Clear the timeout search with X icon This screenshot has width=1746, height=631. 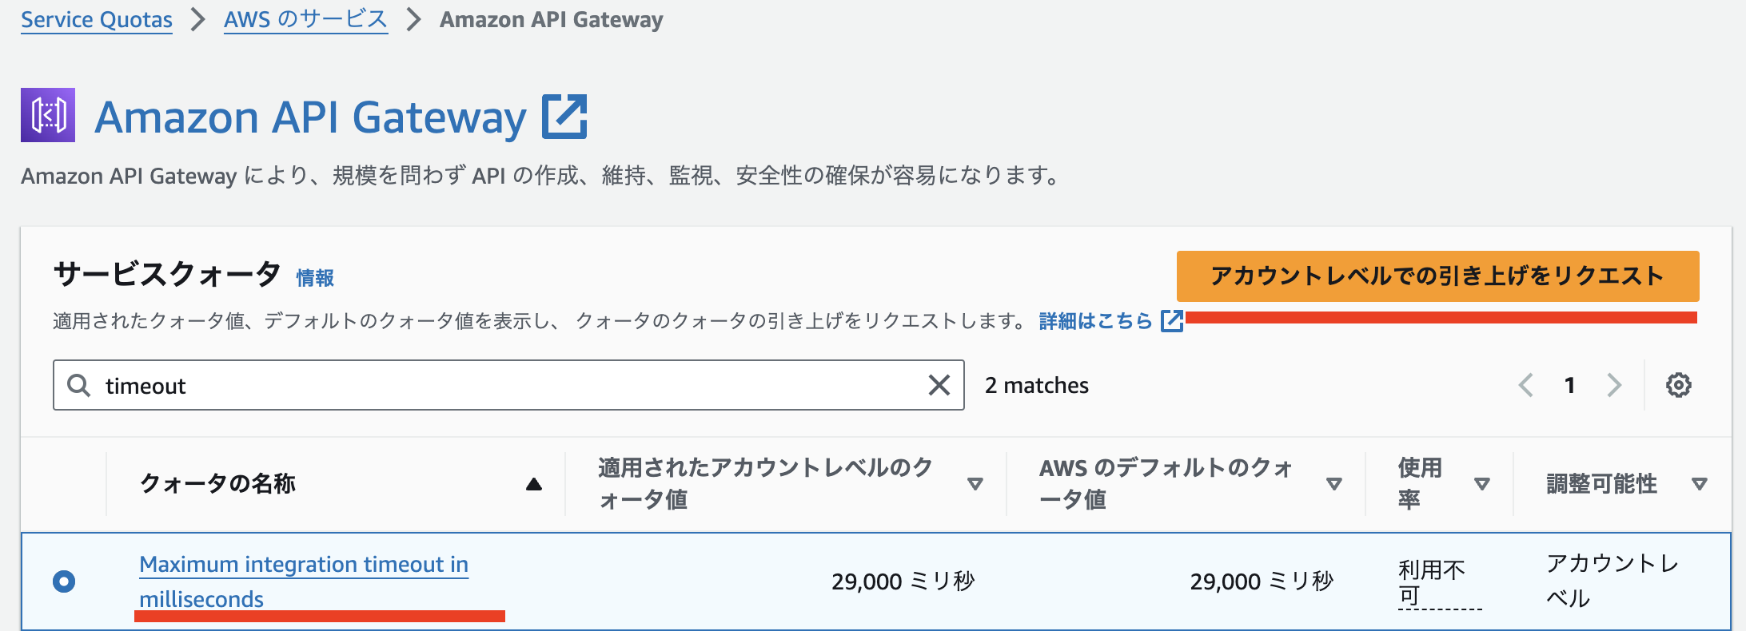[939, 386]
